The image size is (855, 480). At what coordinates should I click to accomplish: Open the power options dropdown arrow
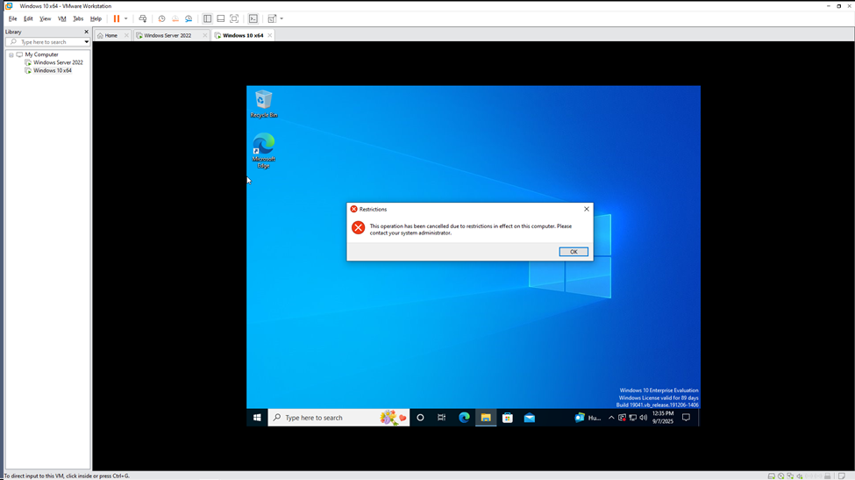pos(126,18)
